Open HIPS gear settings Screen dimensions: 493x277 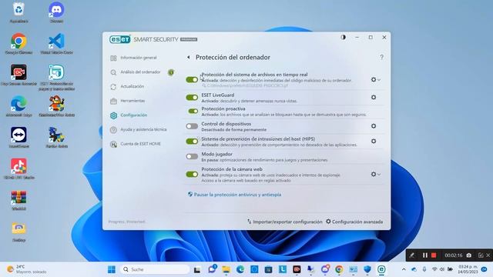pos(374,142)
